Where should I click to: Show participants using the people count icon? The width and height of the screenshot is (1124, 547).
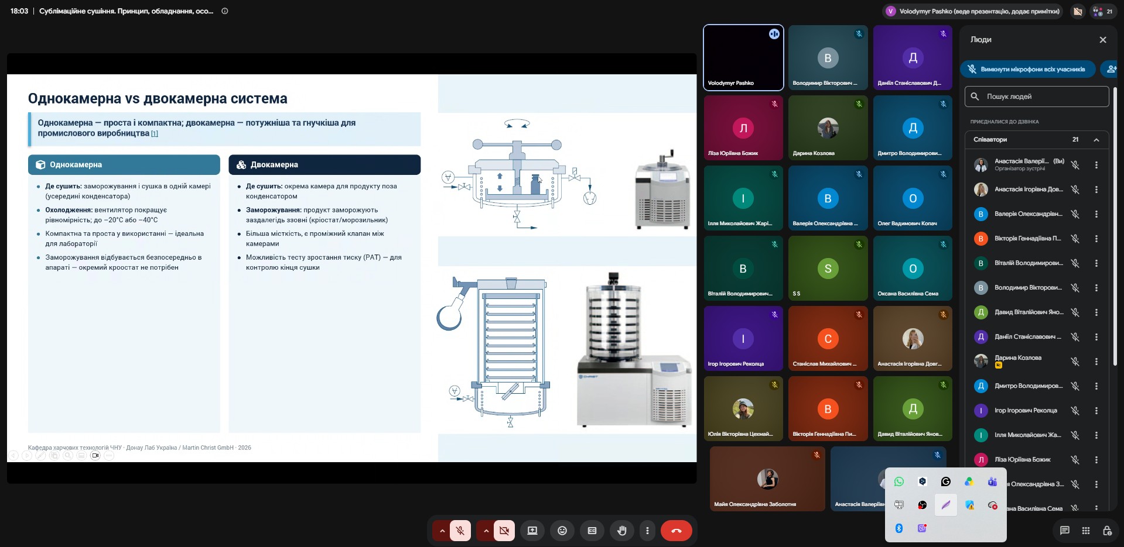pyautogui.click(x=1102, y=11)
